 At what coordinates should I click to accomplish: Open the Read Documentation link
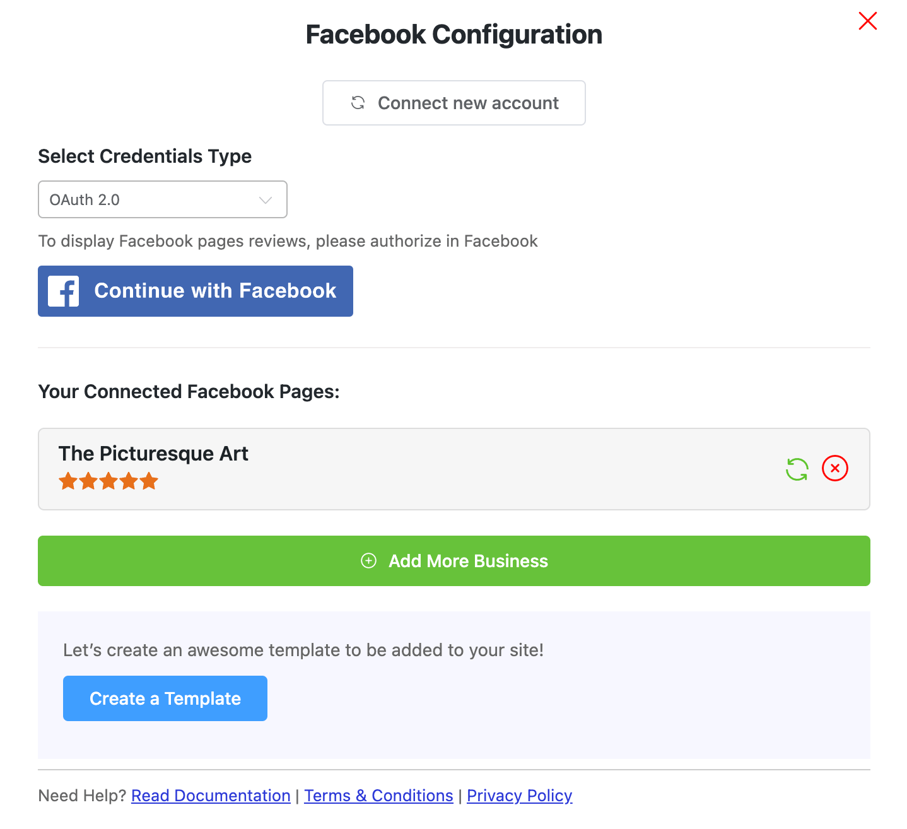tap(211, 796)
